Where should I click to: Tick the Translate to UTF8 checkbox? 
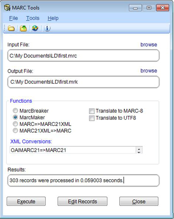pos(92,118)
